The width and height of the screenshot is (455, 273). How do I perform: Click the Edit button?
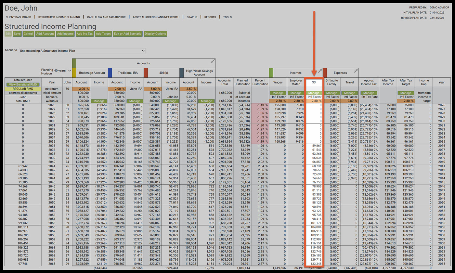tap(8, 34)
